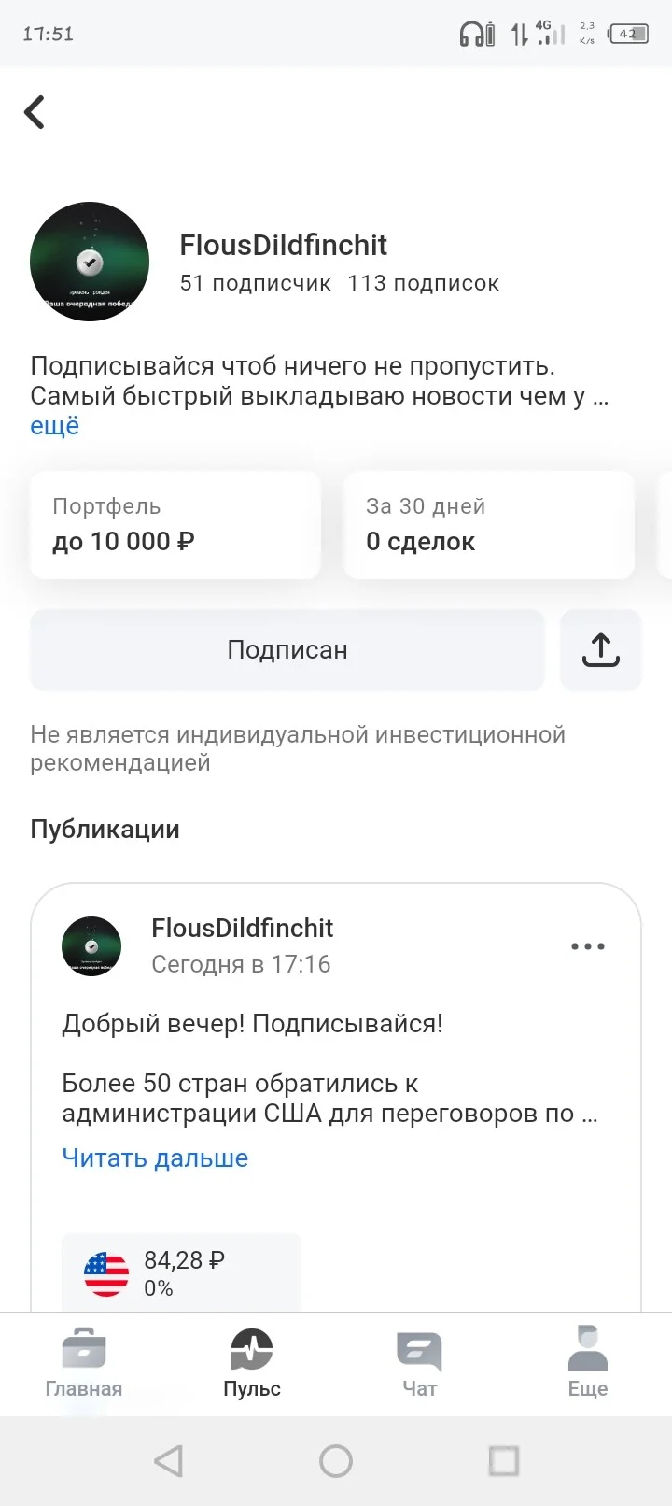
Task: Tap the Android recent apps square
Action: pyautogui.click(x=504, y=1460)
